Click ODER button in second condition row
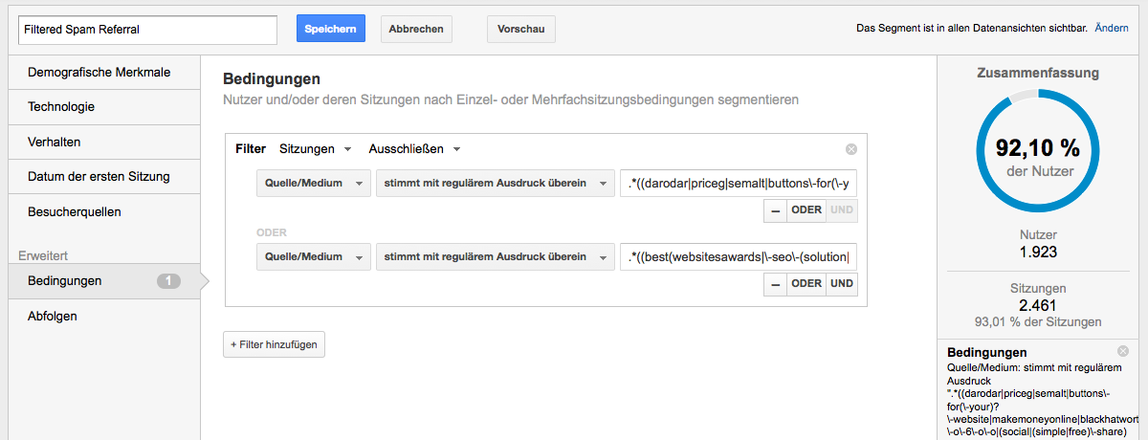 [x=806, y=283]
